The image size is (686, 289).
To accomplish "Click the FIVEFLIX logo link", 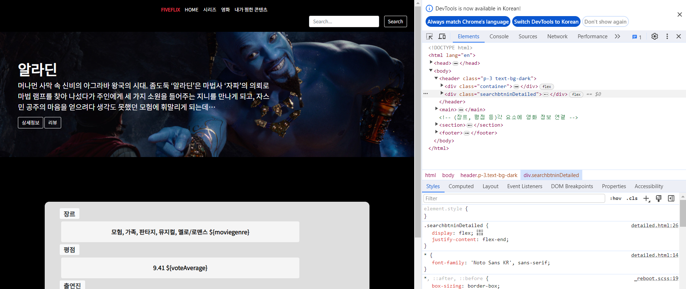I will [x=170, y=10].
